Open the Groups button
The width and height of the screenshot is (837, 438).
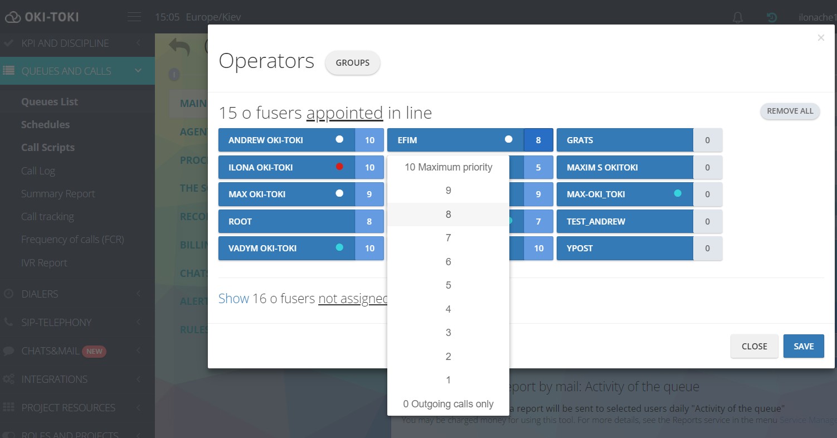[x=352, y=63]
